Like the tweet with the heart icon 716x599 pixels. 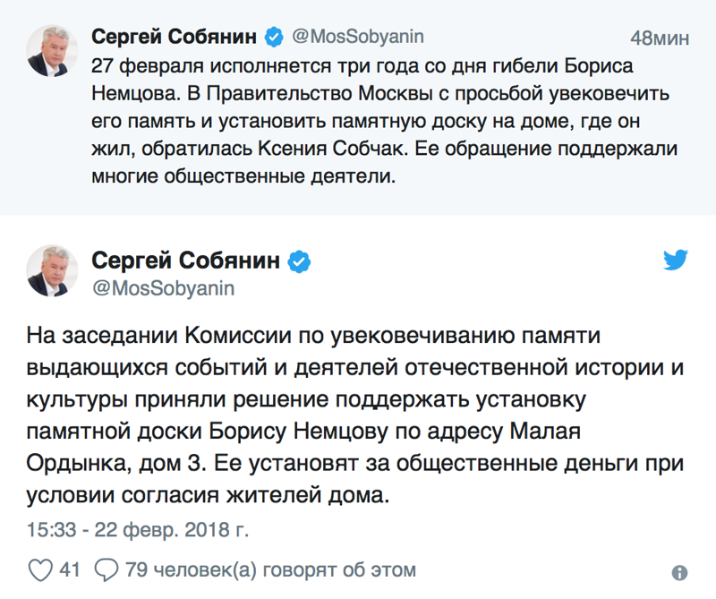click(40, 569)
